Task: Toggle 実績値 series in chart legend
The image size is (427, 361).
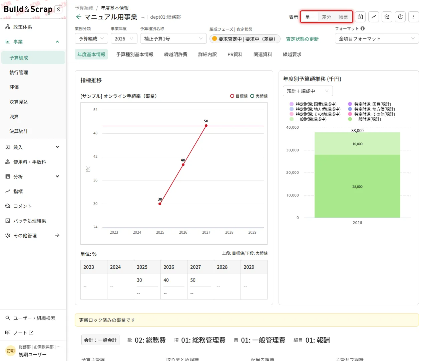Action: 259,96
